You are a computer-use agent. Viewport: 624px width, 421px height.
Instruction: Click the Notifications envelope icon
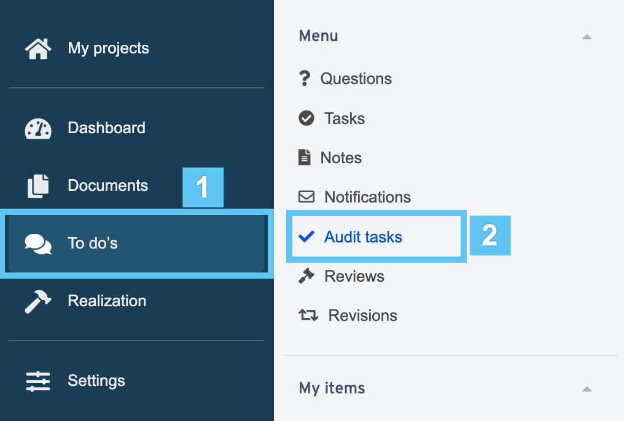coord(306,196)
